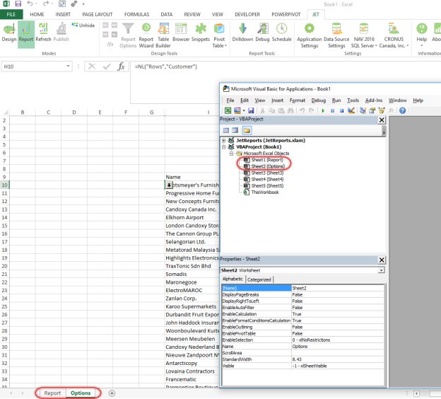Open NAV 2016 SQL Server dropdown
The height and width of the screenshot is (399, 441).
364,35
